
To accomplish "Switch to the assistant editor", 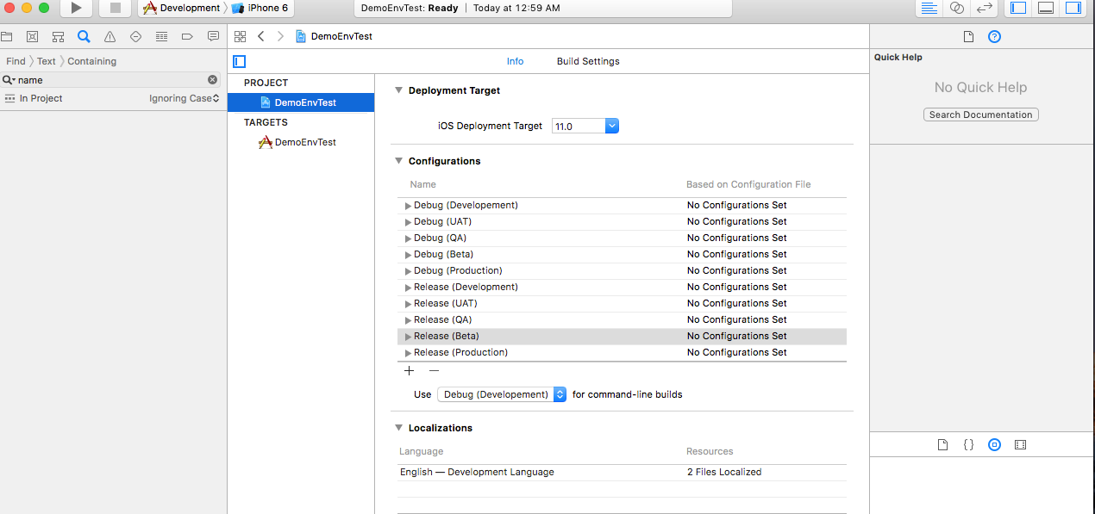I will [956, 8].
